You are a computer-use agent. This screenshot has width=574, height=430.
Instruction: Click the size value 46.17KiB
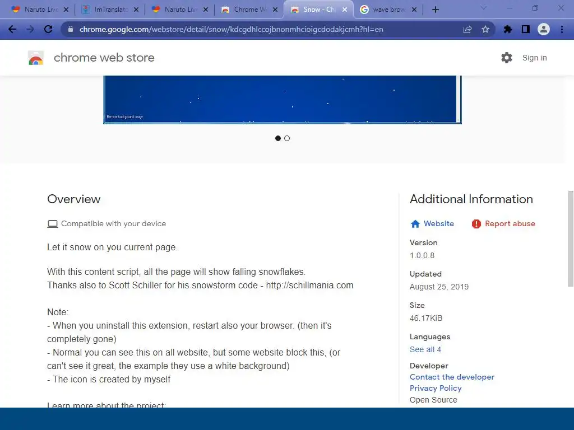pyautogui.click(x=426, y=318)
